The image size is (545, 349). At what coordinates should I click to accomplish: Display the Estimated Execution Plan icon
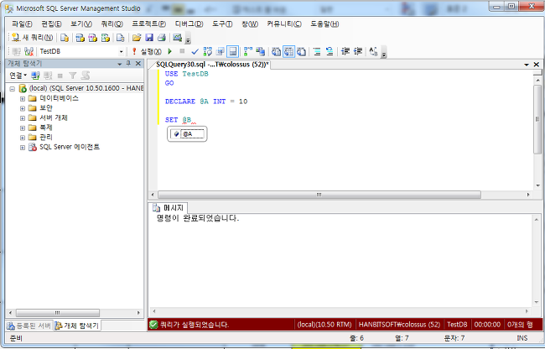point(207,51)
